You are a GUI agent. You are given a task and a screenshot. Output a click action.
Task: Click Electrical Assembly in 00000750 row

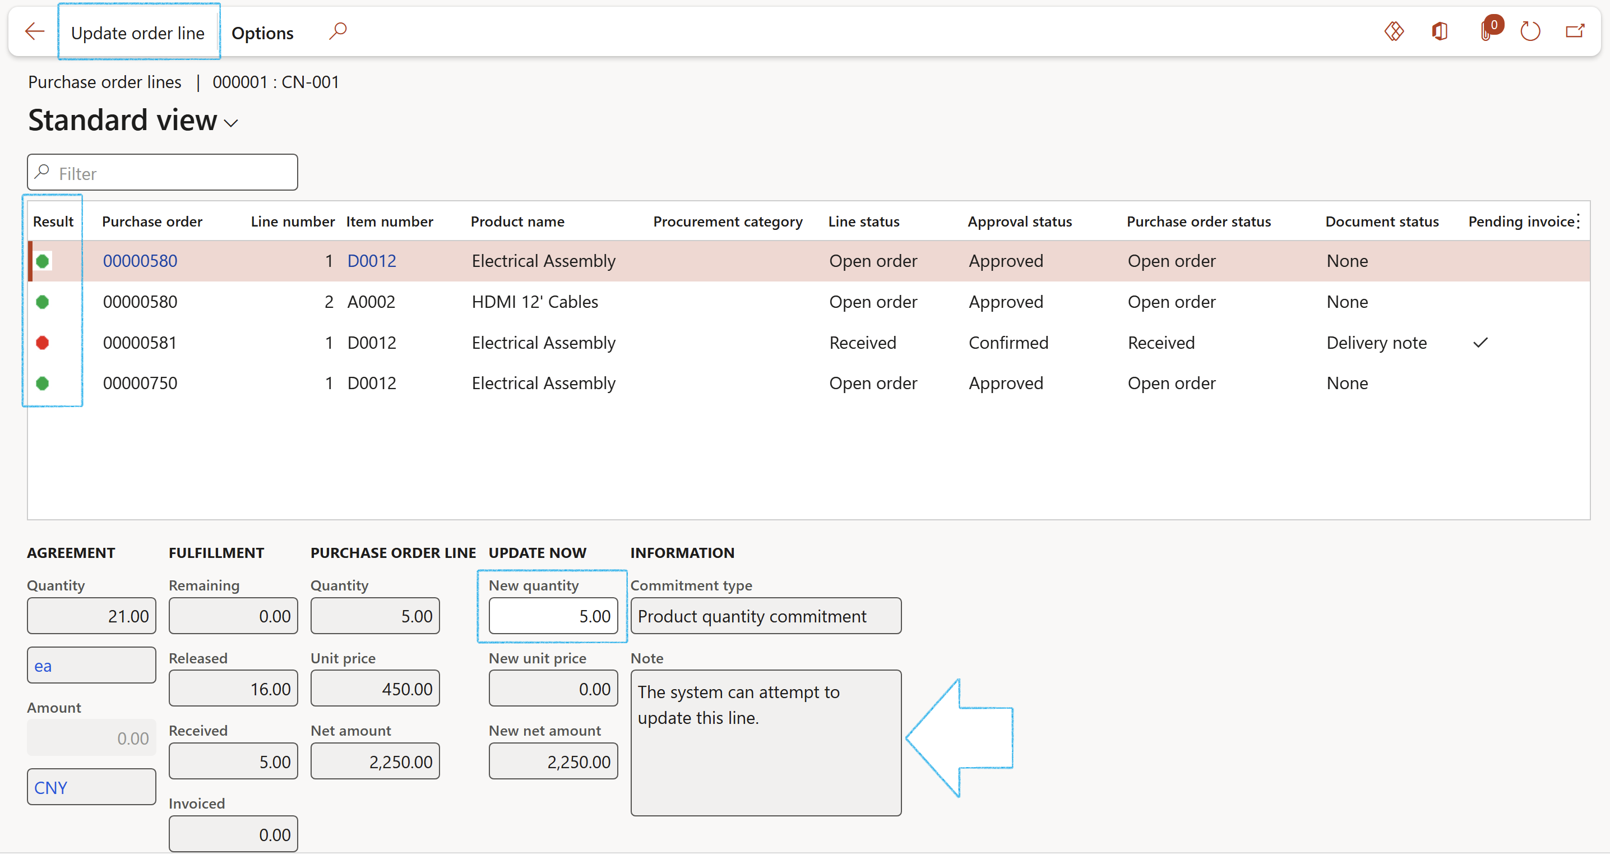pos(544,383)
